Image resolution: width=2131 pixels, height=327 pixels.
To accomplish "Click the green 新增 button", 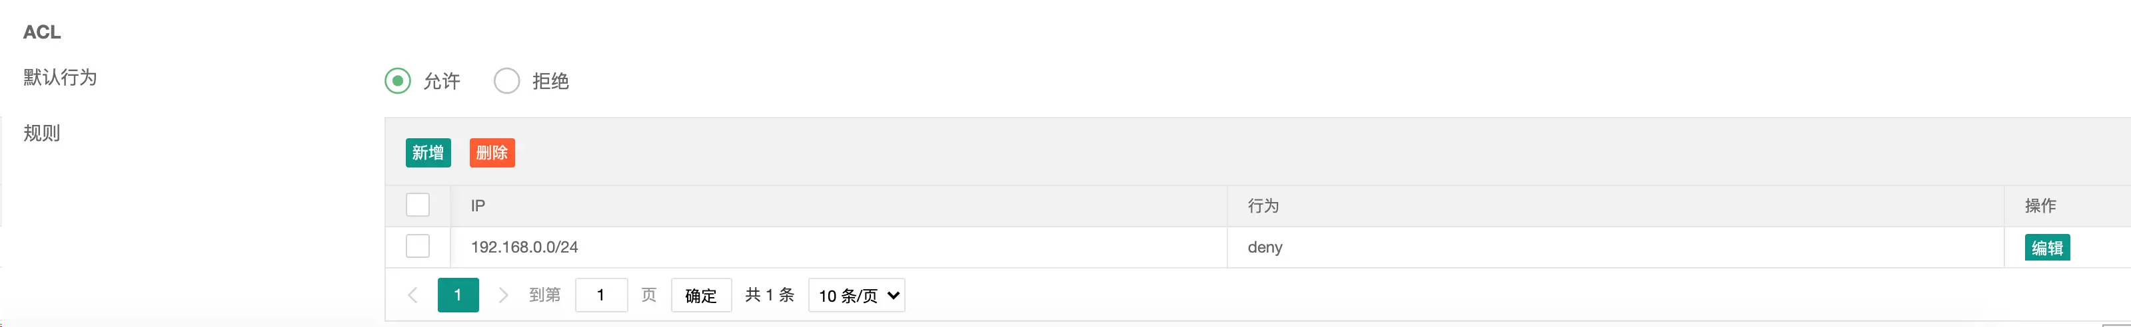I will (x=428, y=153).
